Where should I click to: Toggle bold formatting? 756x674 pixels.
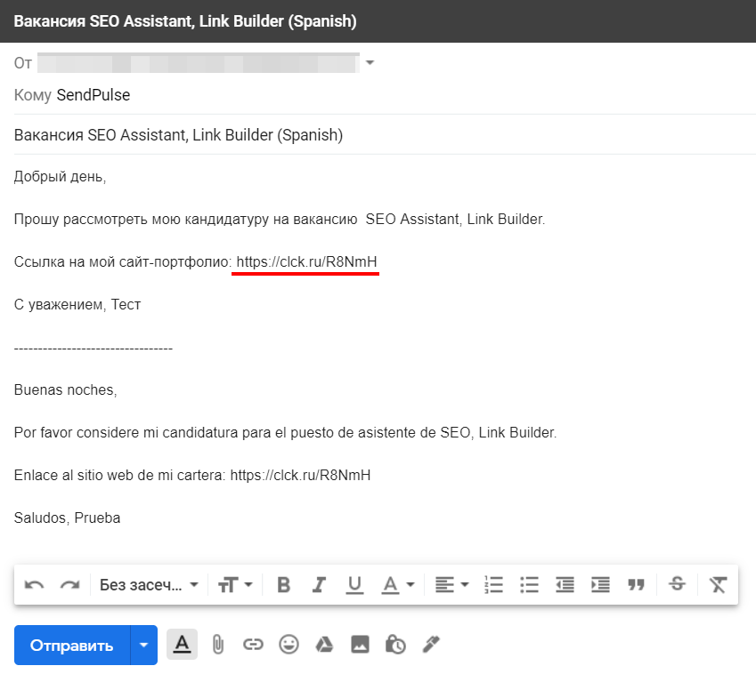(283, 585)
